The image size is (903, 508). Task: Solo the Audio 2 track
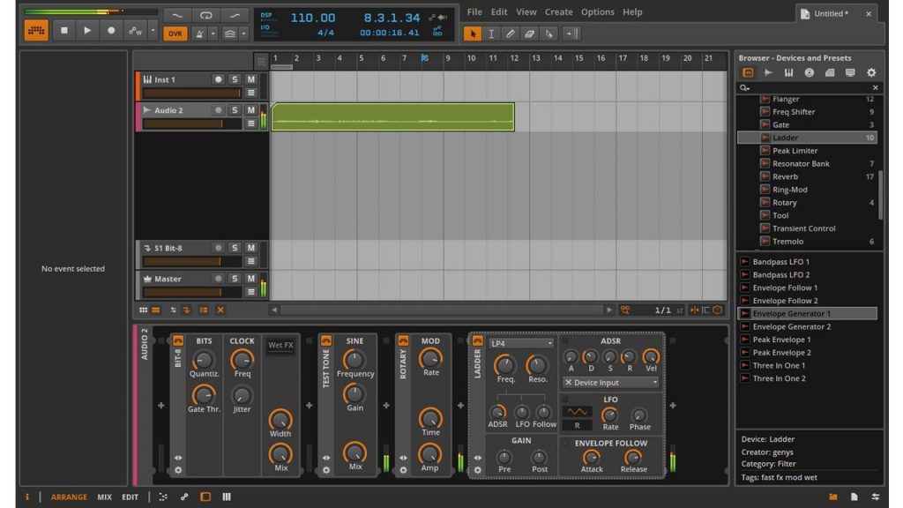pyautogui.click(x=235, y=110)
